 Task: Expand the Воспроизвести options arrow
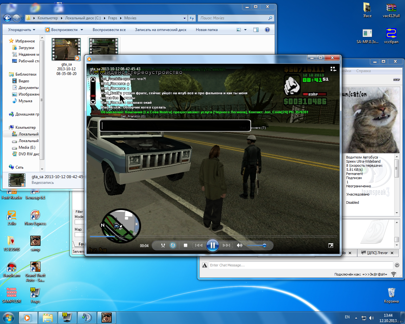point(82,30)
